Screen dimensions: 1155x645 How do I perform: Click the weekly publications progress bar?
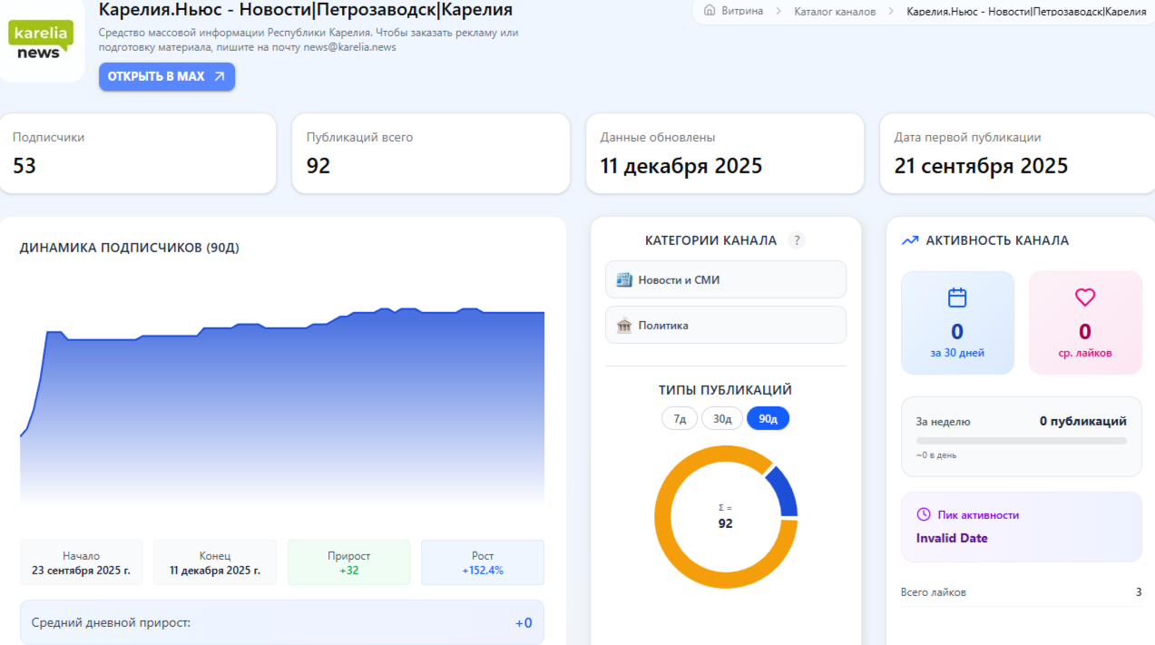tap(1021, 441)
